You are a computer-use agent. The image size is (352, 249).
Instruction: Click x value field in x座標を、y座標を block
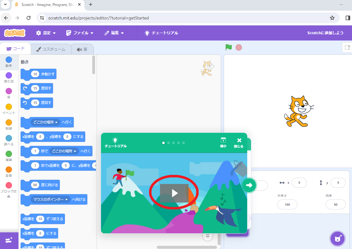point(40,137)
